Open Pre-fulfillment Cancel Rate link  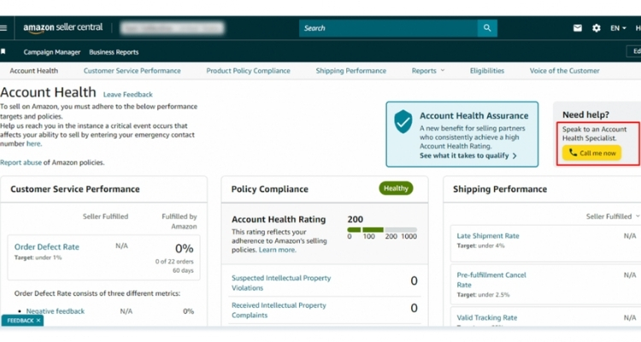pos(491,280)
